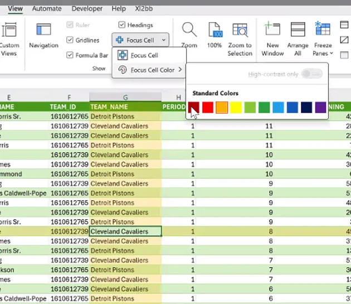Open the Automate tab

(x=47, y=8)
